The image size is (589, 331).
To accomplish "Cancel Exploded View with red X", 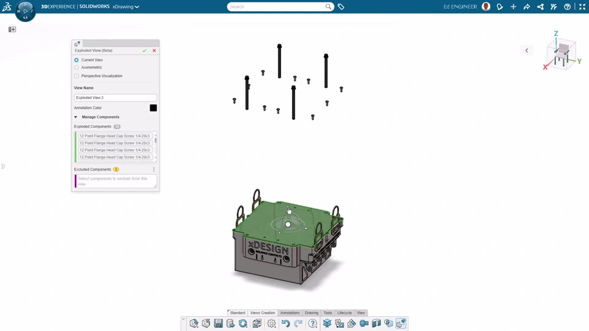I will [x=154, y=51].
